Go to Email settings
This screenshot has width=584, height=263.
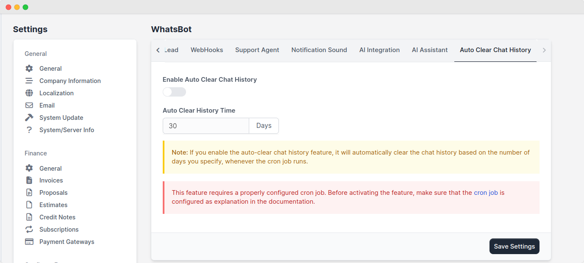click(47, 105)
